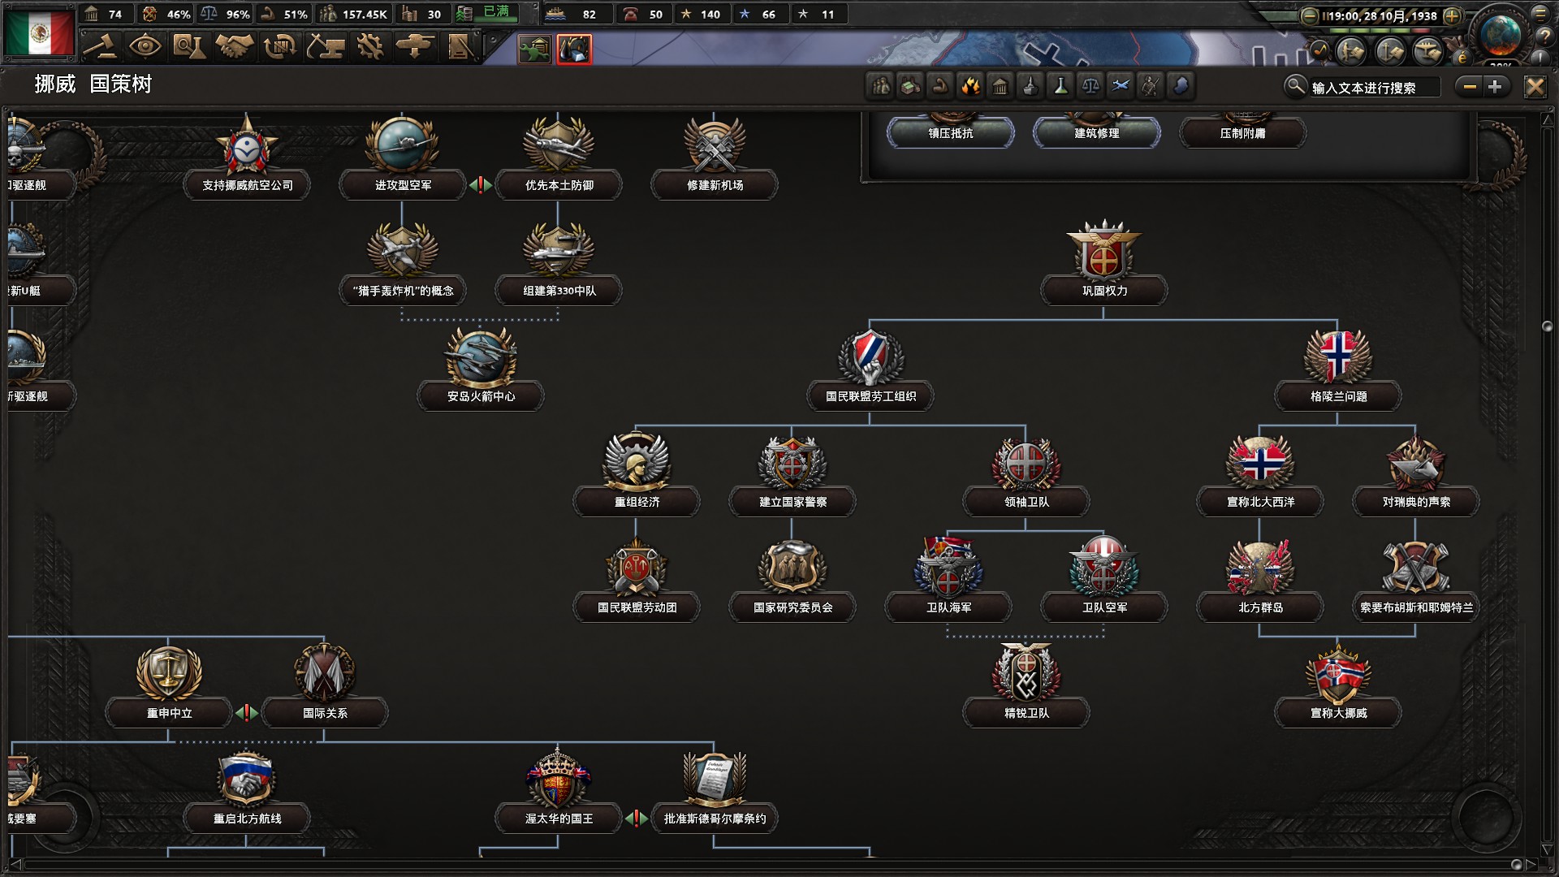
Task: Filter focuses by balance scales icon
Action: pyautogui.click(x=1091, y=85)
